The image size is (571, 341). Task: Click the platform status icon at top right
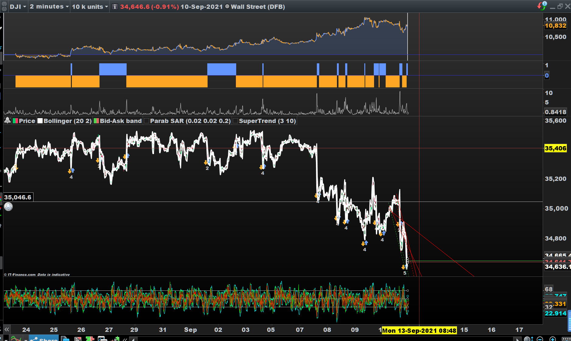[542, 5]
